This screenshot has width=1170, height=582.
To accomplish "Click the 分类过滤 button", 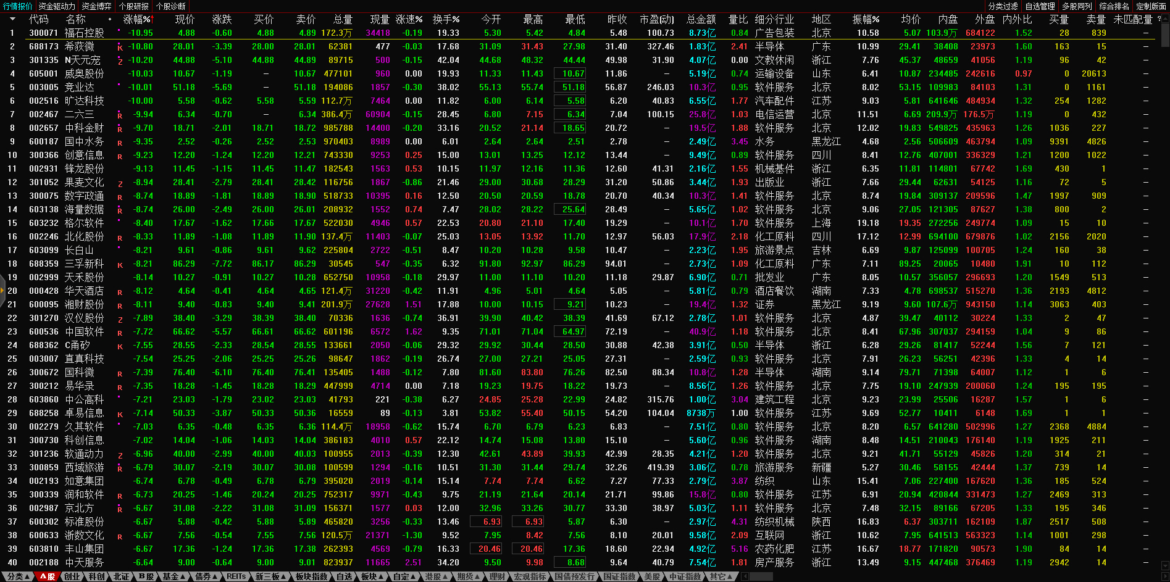I will click(x=1003, y=6).
